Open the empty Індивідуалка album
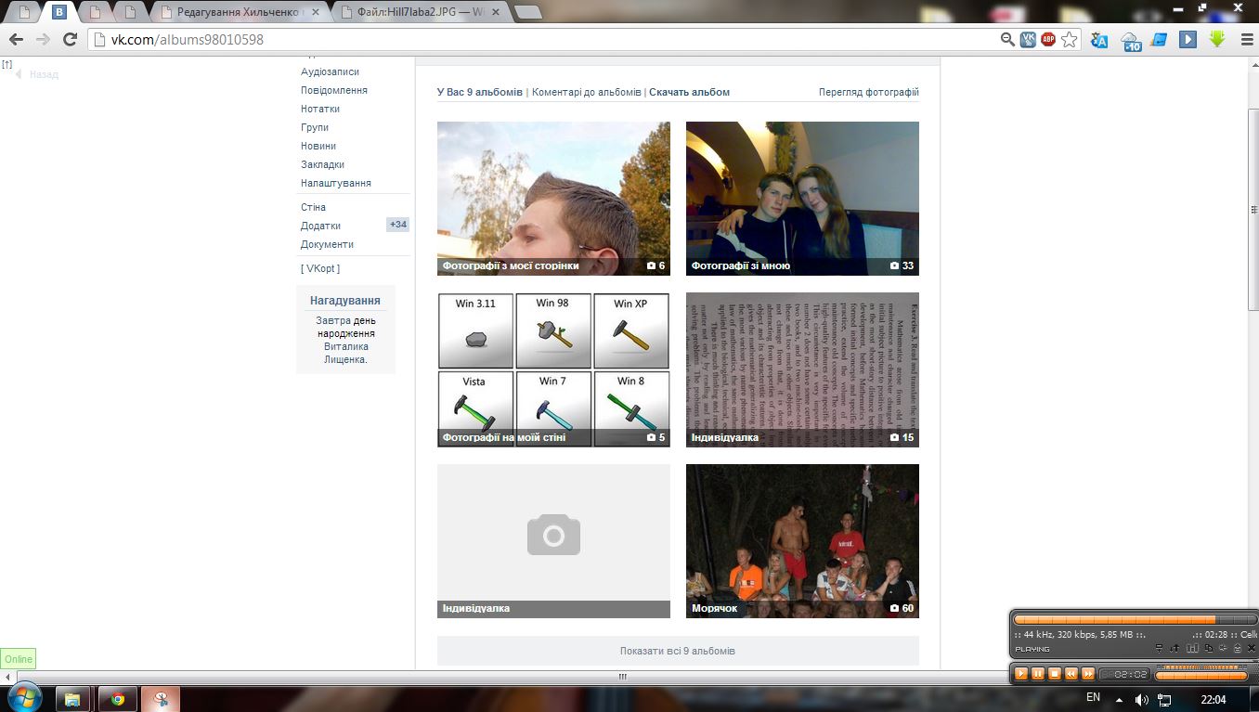Image resolution: width=1259 pixels, height=712 pixels. pyautogui.click(x=553, y=541)
